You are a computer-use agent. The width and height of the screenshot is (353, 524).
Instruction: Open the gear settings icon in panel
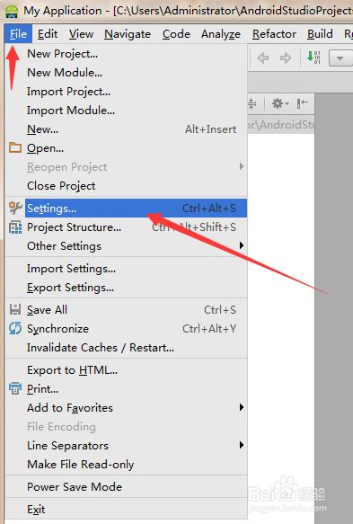click(280, 103)
